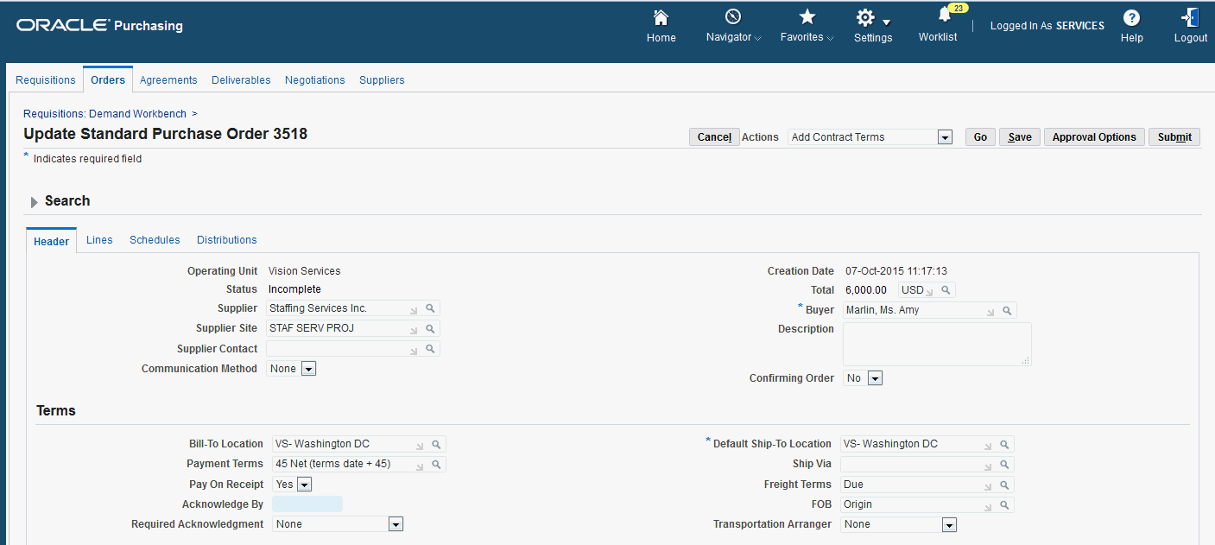The height and width of the screenshot is (545, 1215).
Task: Switch to the Suppliers tab
Action: [382, 79]
